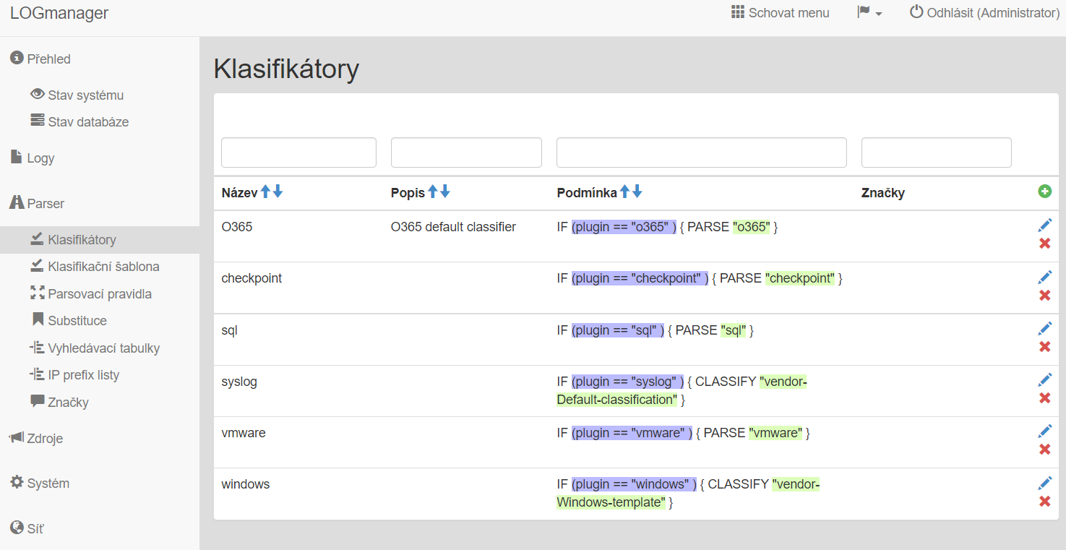The width and height of the screenshot is (1066, 550).
Task: Edit the sql classifier
Action: (1044, 329)
